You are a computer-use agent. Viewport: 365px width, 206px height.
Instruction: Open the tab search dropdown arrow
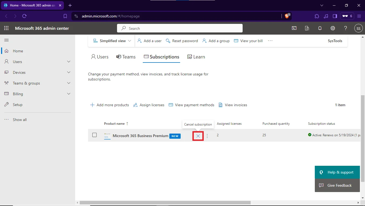(322, 5)
